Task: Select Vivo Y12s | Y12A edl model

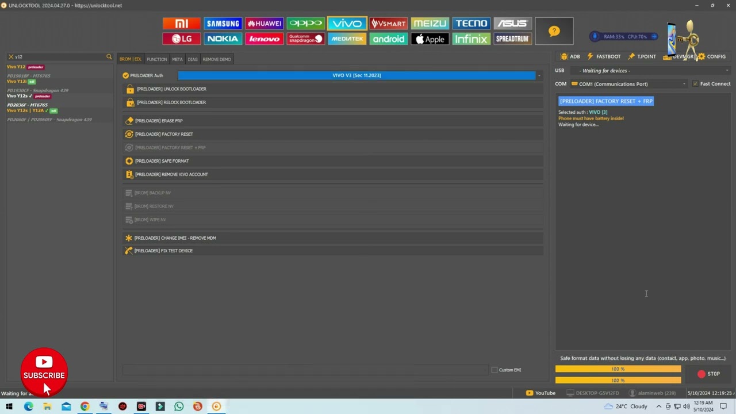Action: click(x=32, y=110)
